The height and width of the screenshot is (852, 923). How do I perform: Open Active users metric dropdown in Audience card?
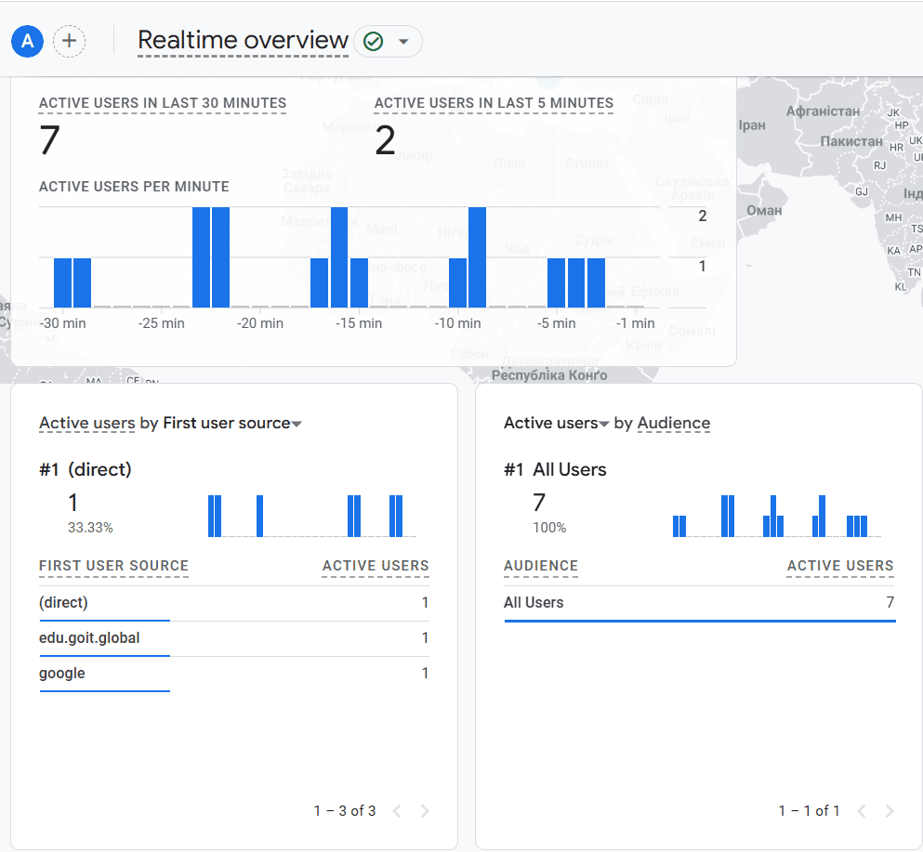point(604,424)
